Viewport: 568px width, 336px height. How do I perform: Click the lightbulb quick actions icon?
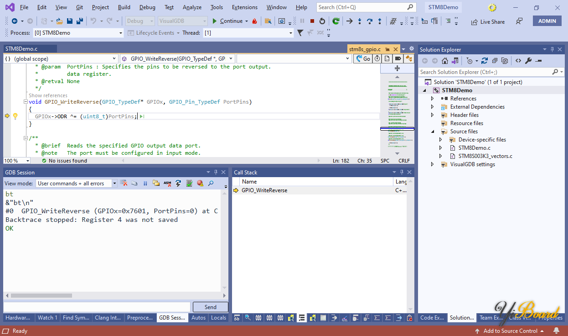click(15, 116)
